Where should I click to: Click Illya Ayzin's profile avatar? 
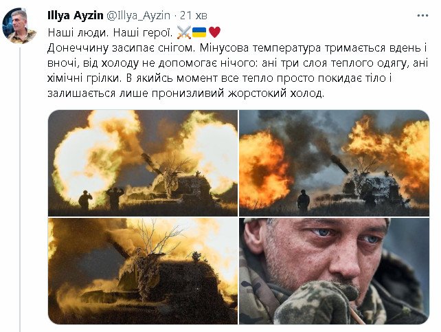pyautogui.click(x=20, y=26)
